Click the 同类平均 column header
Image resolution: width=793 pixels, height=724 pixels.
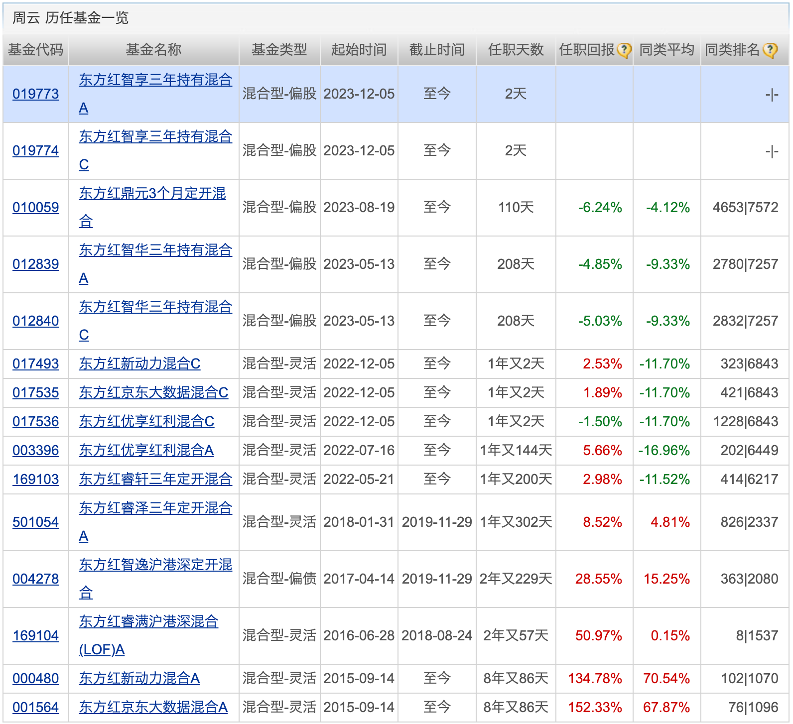[x=666, y=50]
